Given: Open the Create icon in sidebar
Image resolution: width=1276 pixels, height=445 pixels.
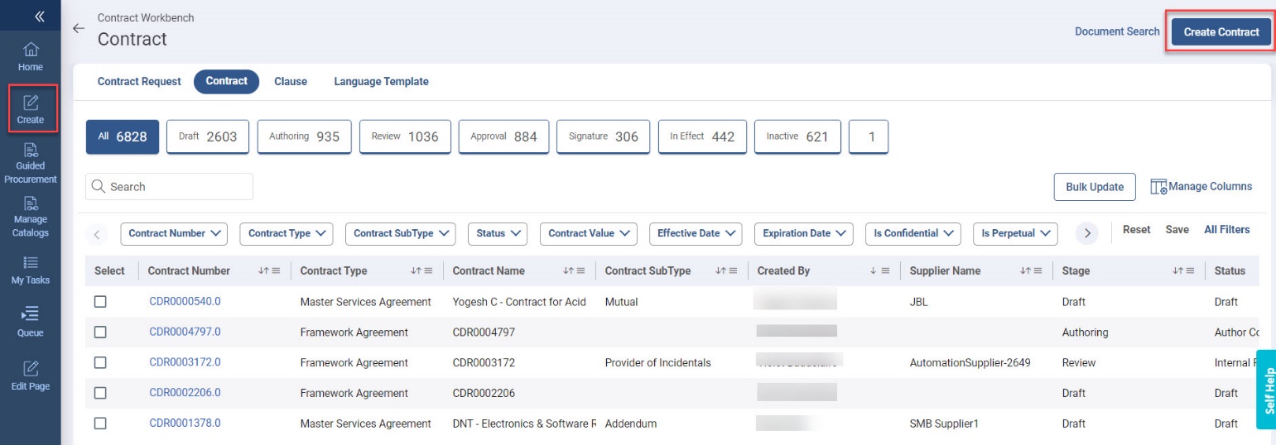Looking at the screenshot, I should (x=31, y=109).
